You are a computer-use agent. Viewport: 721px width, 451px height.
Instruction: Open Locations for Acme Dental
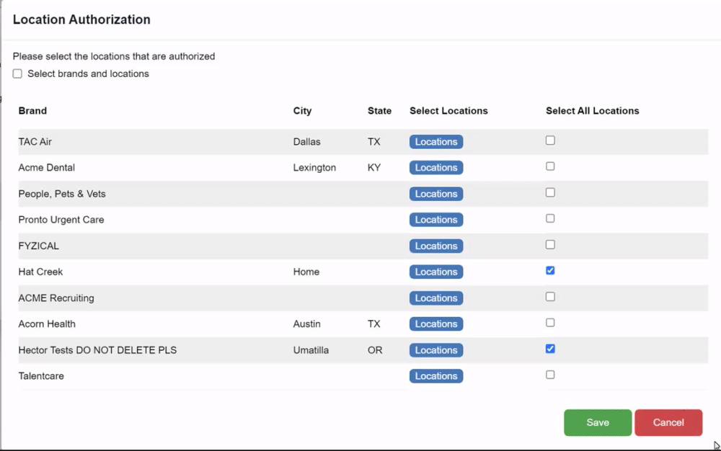point(435,168)
